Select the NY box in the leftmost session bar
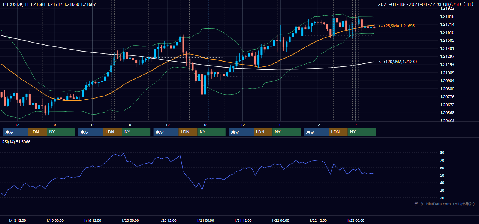Screen dimensions: 479x224 61,132
